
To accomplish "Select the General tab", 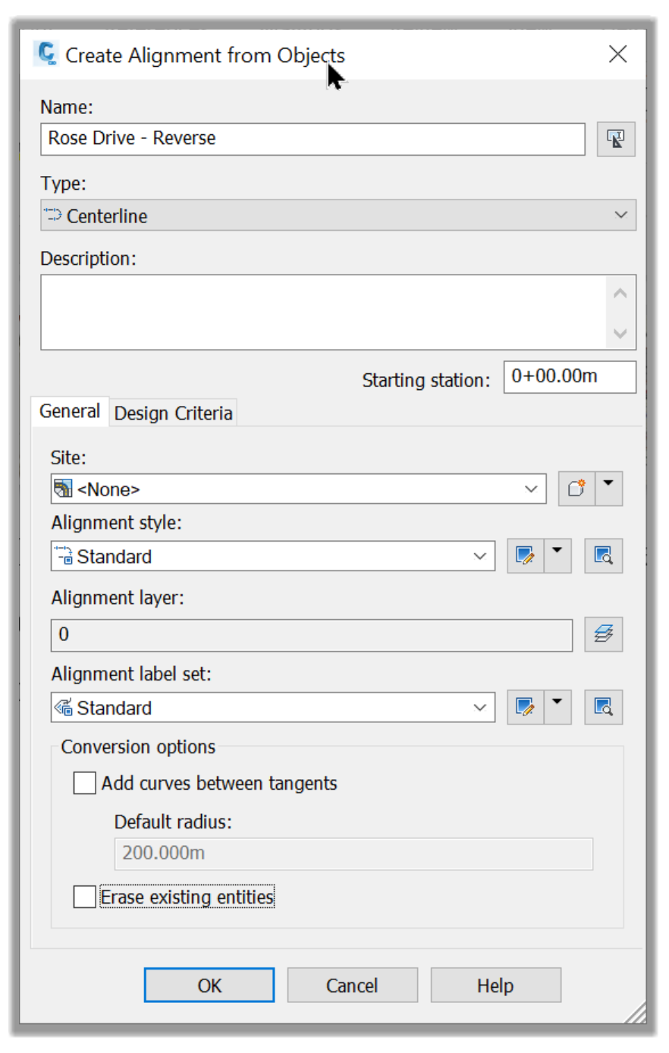I will 70,411.
